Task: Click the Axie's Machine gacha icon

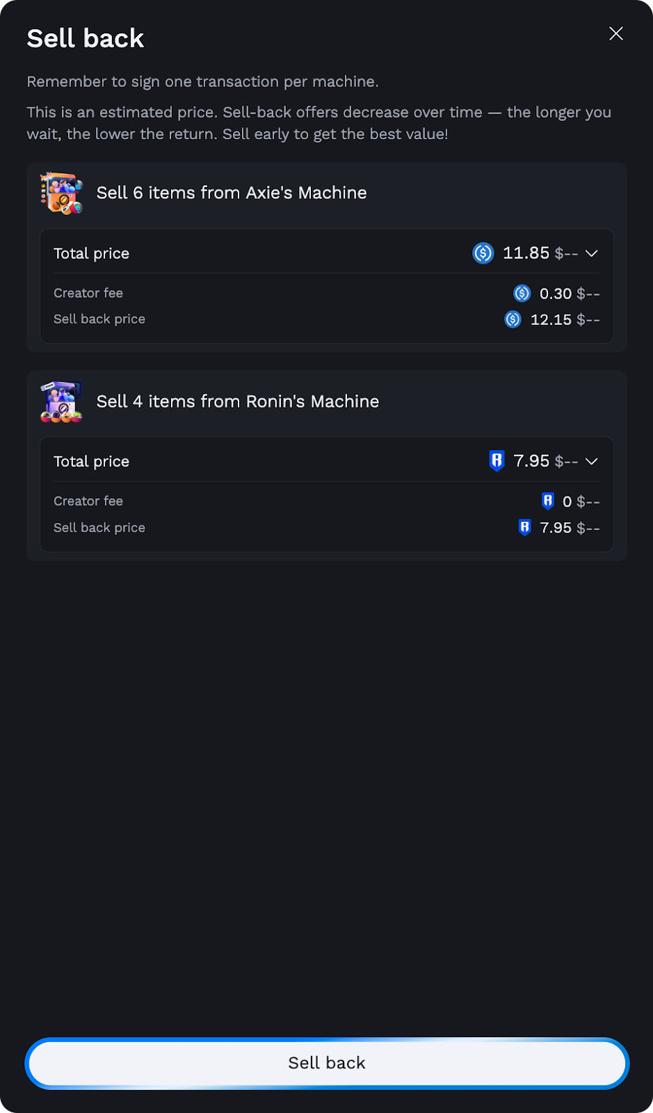Action: 62,193
